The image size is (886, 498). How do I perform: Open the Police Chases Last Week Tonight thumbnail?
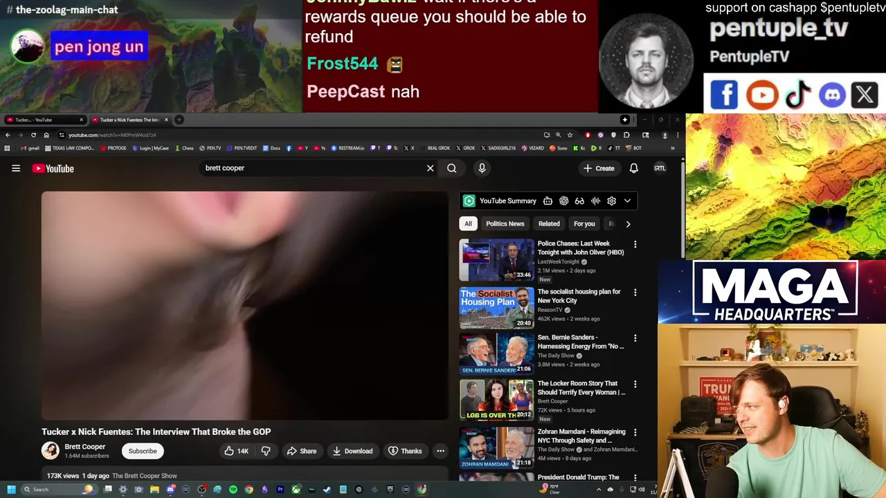tap(497, 259)
